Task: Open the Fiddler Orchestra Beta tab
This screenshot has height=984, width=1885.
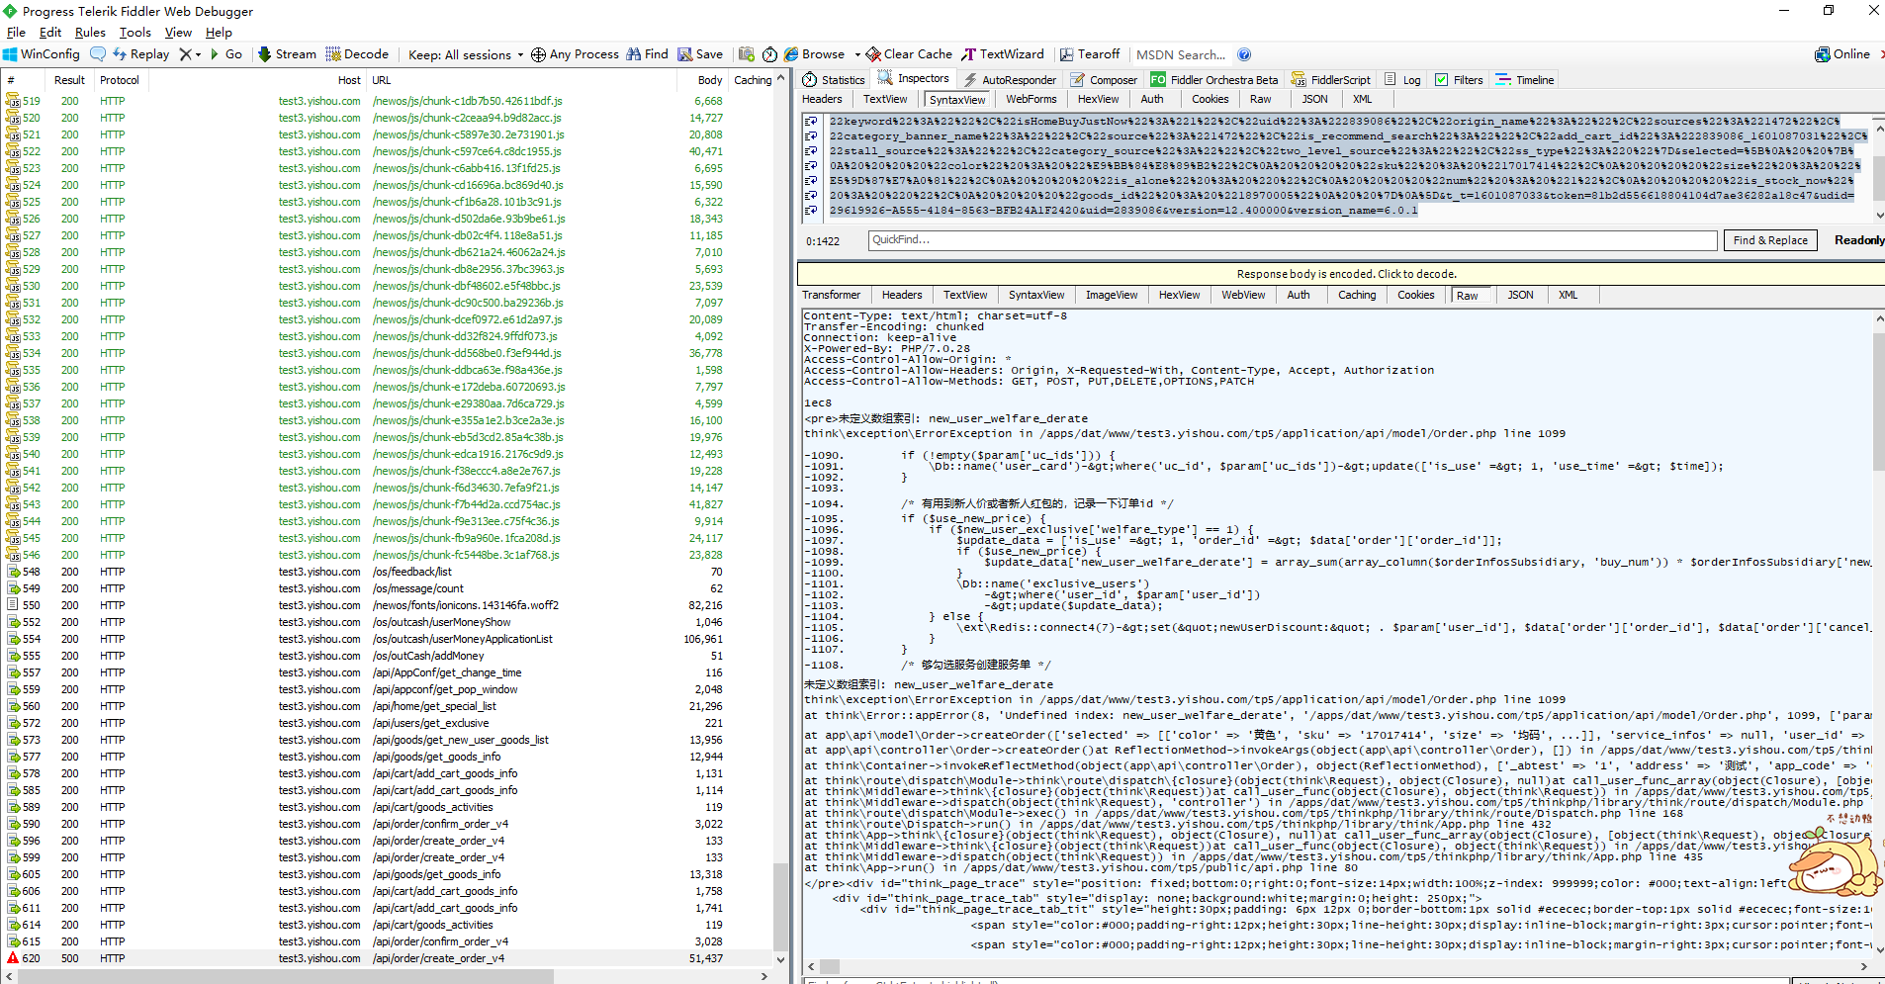Action: pyautogui.click(x=1214, y=80)
